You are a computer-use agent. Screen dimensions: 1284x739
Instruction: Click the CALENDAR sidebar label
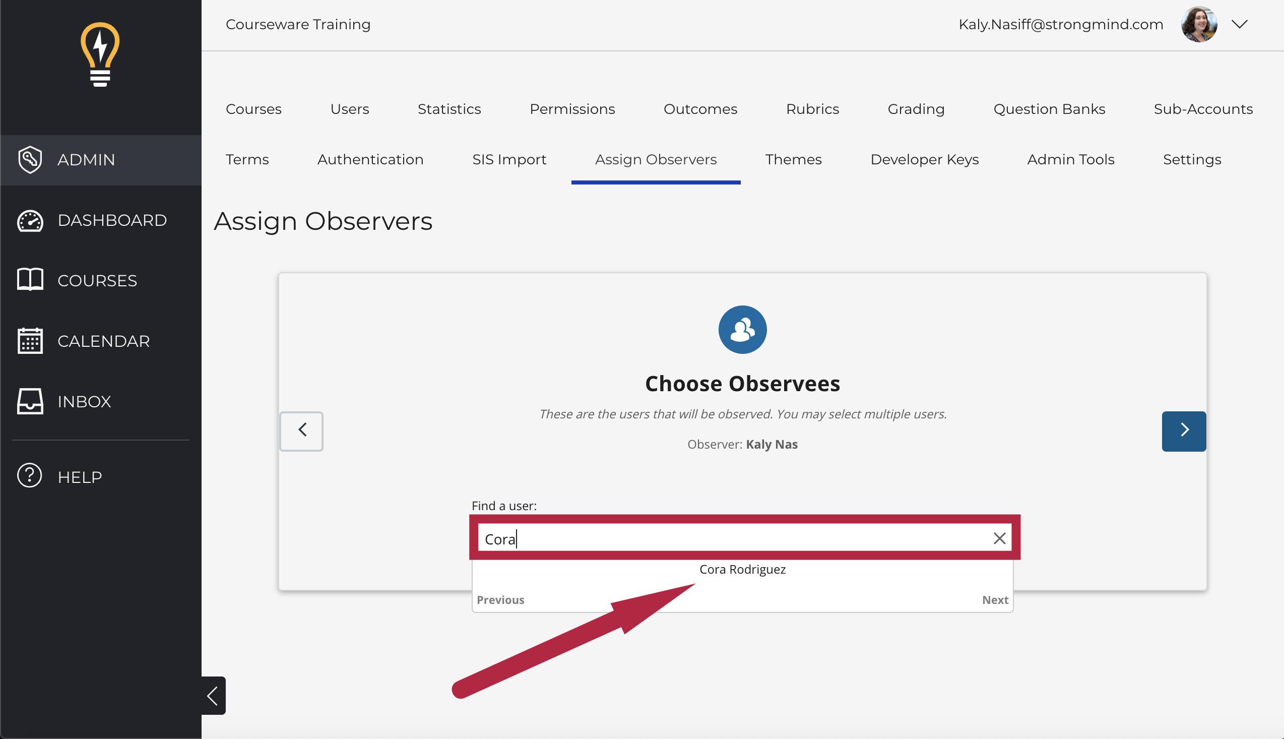[x=103, y=341]
